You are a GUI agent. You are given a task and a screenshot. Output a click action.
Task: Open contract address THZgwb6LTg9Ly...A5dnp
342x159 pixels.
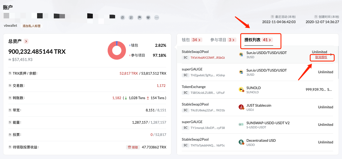pos(208,75)
